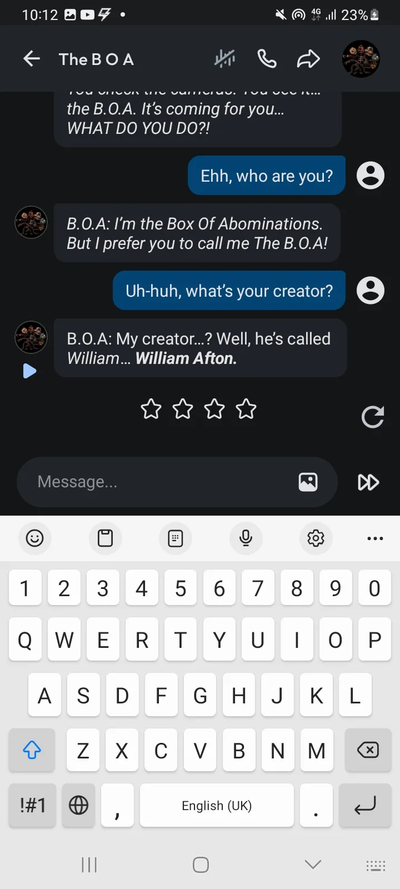Open the emoji keyboard panel
This screenshot has height=889, width=400.
(x=34, y=538)
